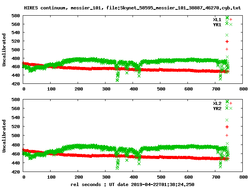This screenshot has height=188, width=251.
Task: Click the 460 y-axis tick in XL1/YR1 plot
Action: [16, 67]
